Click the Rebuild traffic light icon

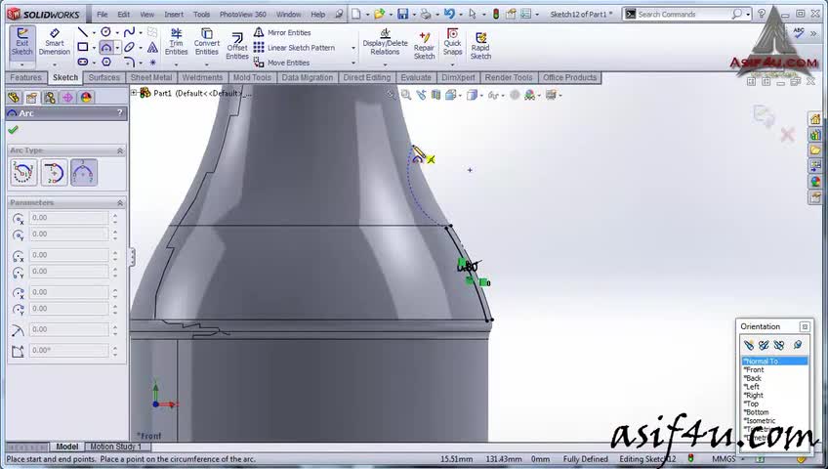(496, 15)
